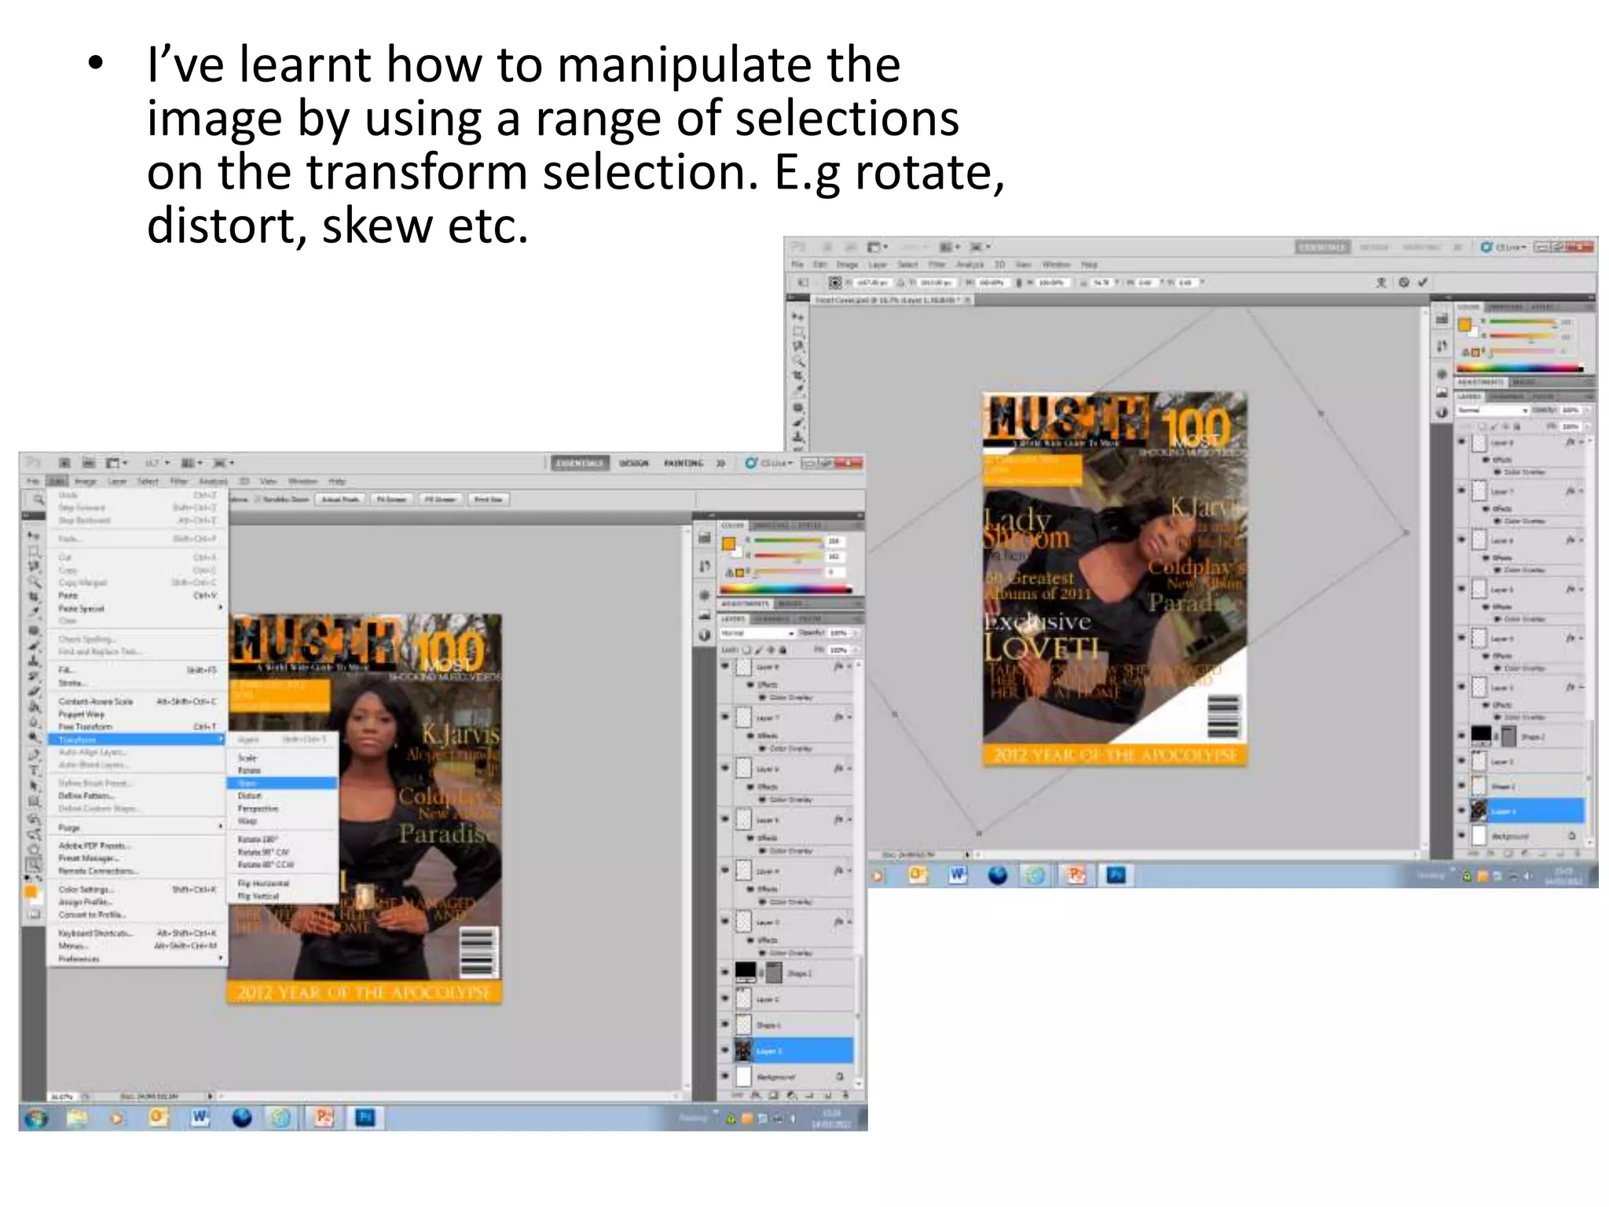Image resolution: width=1609 pixels, height=1207 pixels.
Task: Select Eyedropper tool in left Photoshop window
Action: [x=33, y=611]
